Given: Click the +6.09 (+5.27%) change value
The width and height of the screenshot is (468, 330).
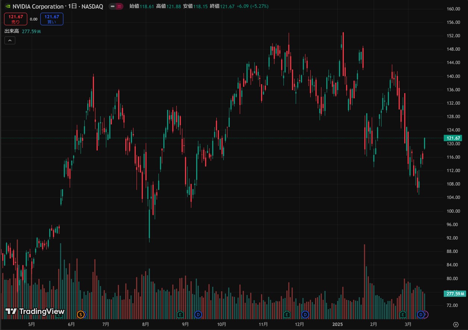Looking at the screenshot, I should point(252,6).
